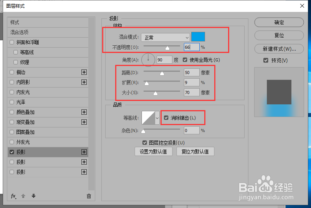Select the 图案叠加 effect row label
The image size is (311, 208).
(25, 132)
